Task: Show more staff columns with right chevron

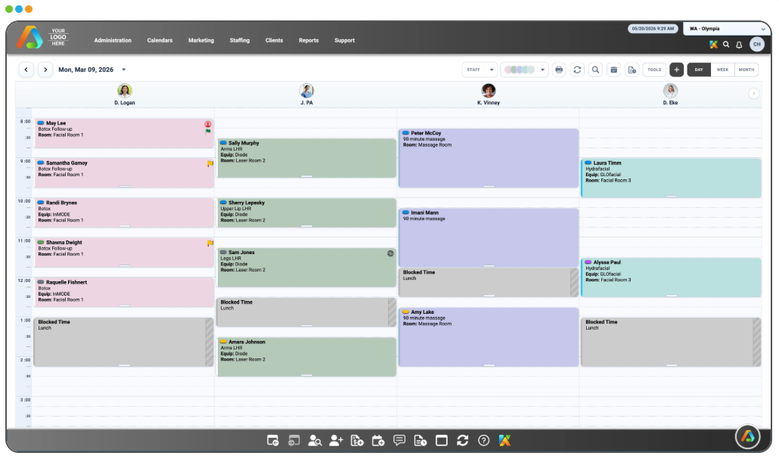Action: [x=753, y=94]
